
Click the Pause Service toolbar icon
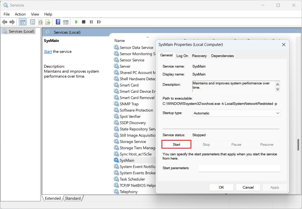tap(91, 22)
